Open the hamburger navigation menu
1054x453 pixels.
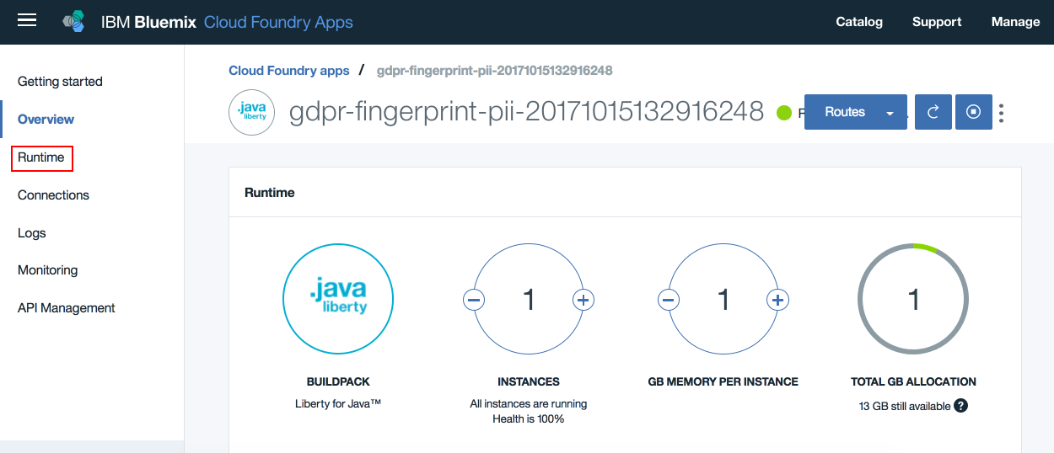pyautogui.click(x=27, y=20)
